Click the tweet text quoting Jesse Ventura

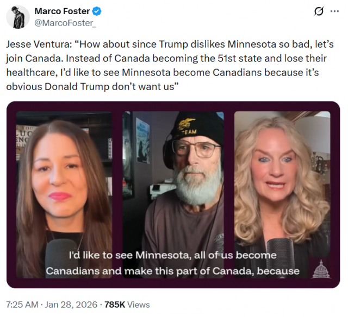(x=163, y=64)
